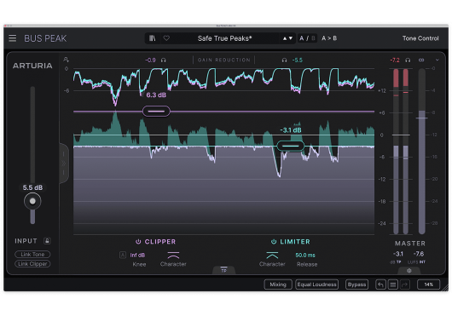Enable Link Tone button
The height and width of the screenshot is (316, 452).
[x=32, y=255]
